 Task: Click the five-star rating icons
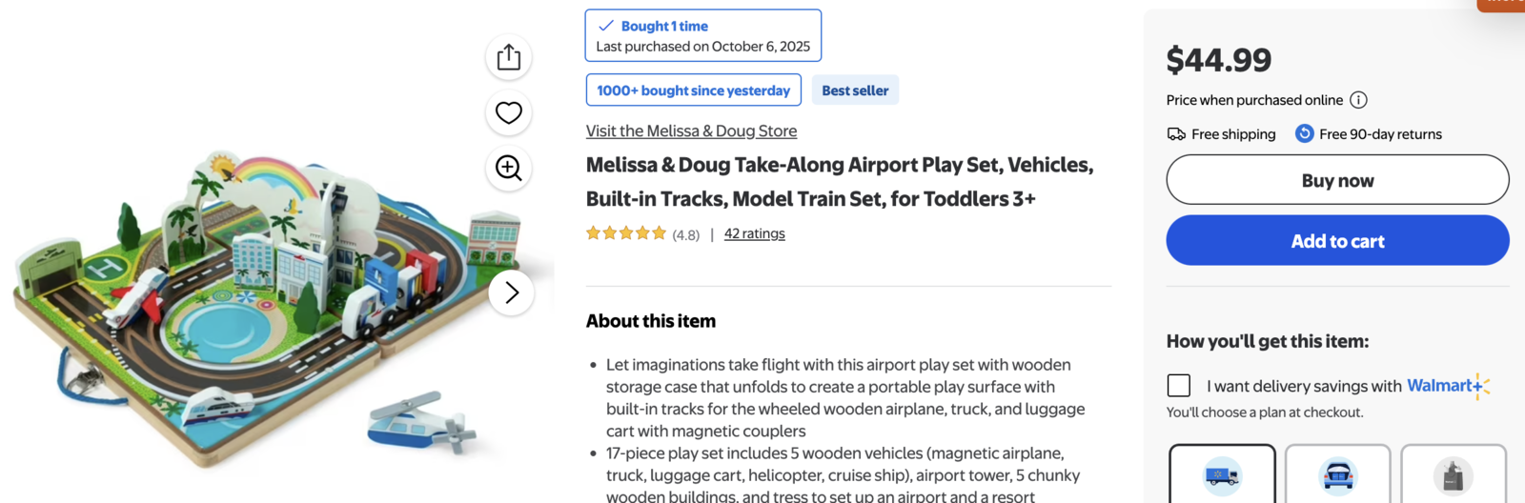coord(626,233)
